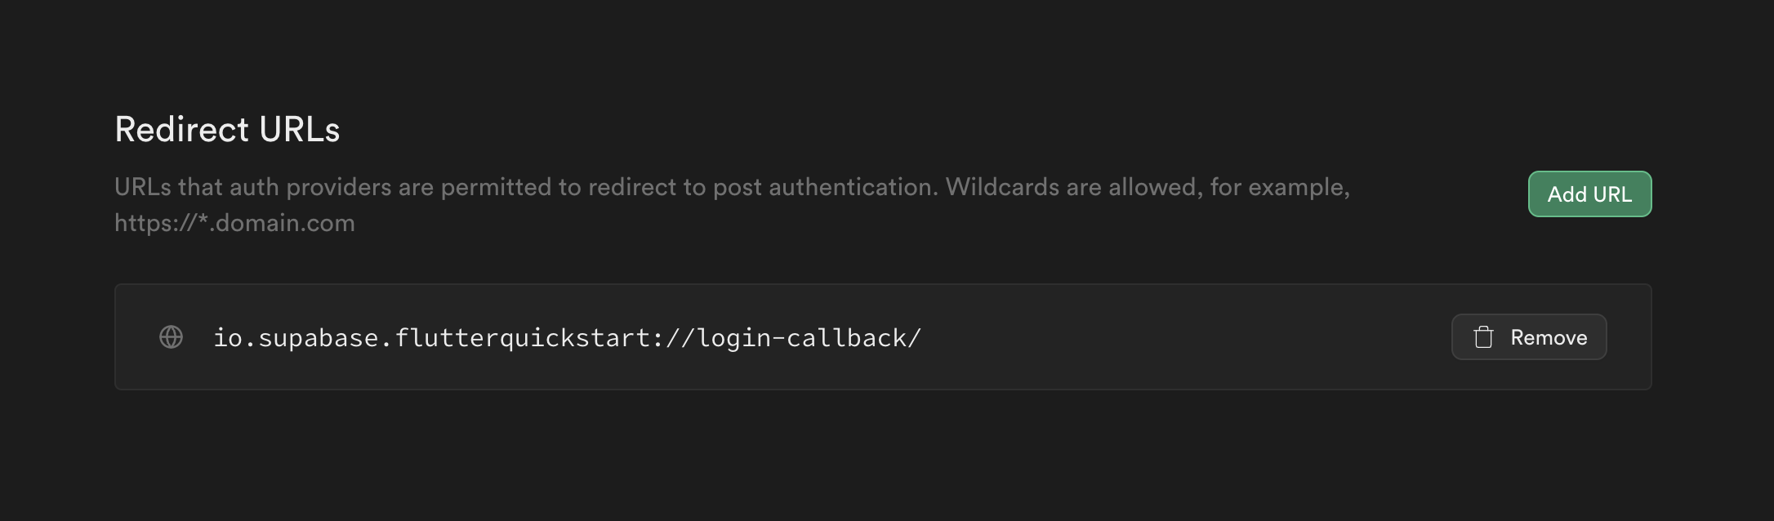Click the Redirect URLs heading
Screen dimensions: 1774x521
pos(227,129)
